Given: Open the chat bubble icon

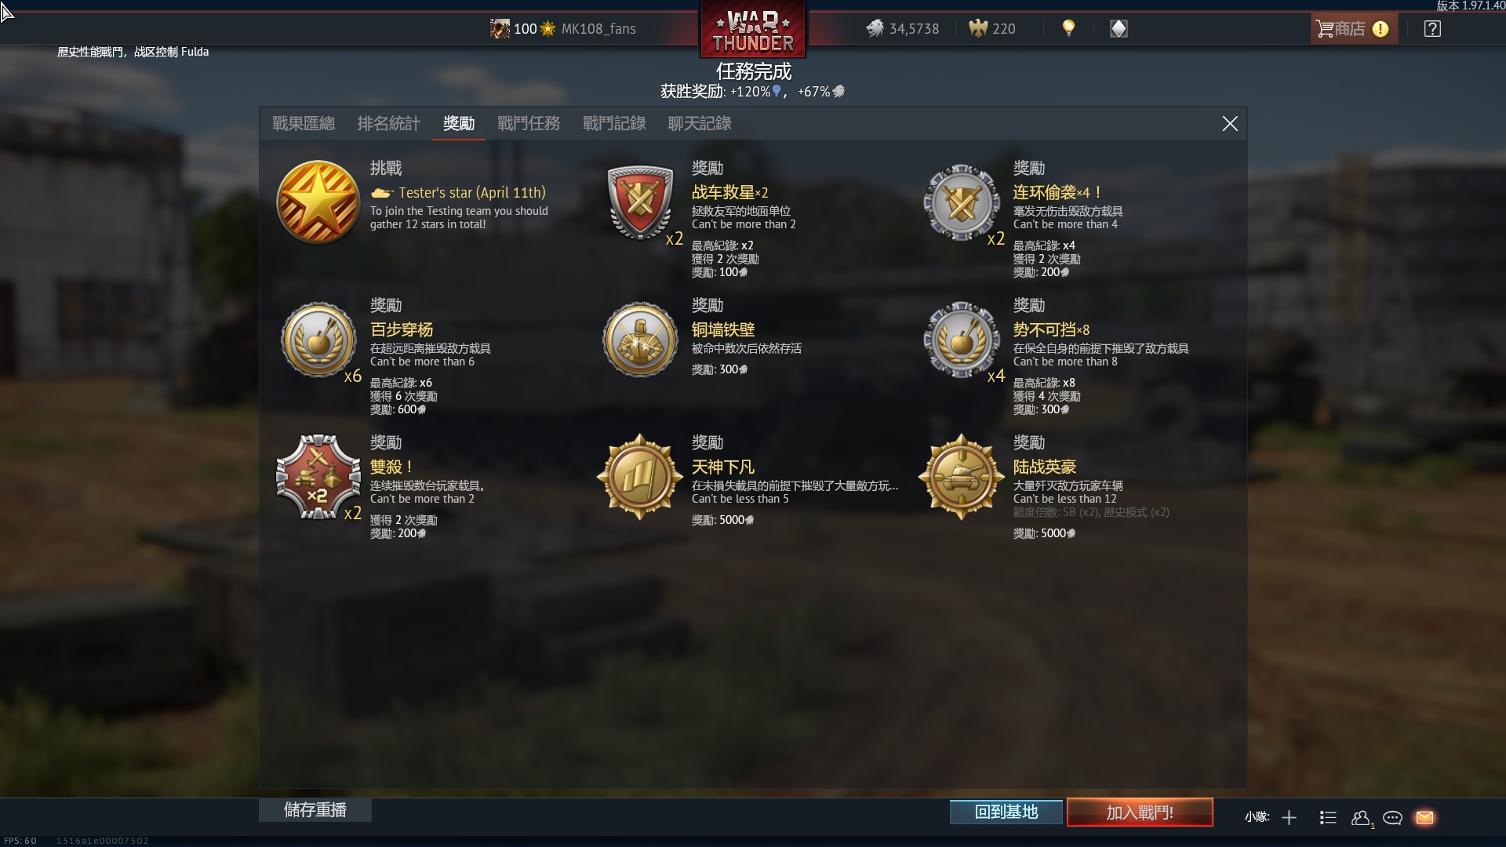Looking at the screenshot, I should pyautogui.click(x=1392, y=818).
